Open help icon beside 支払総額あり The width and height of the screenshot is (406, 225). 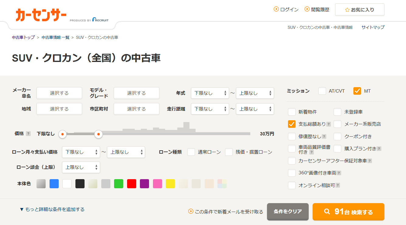[328, 124]
